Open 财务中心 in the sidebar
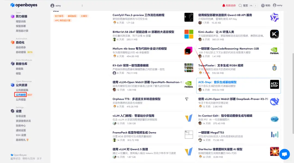Screen dimensions: 294x163 pos(21,126)
